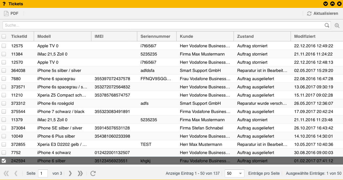Check the box for ticket 12575

point(4,46)
